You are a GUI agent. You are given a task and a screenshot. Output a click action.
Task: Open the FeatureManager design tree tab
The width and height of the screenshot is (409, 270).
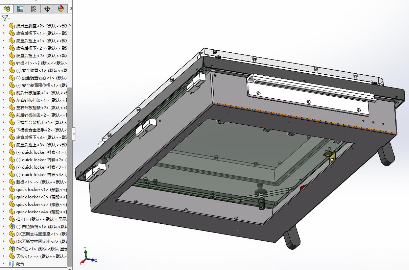7,9
